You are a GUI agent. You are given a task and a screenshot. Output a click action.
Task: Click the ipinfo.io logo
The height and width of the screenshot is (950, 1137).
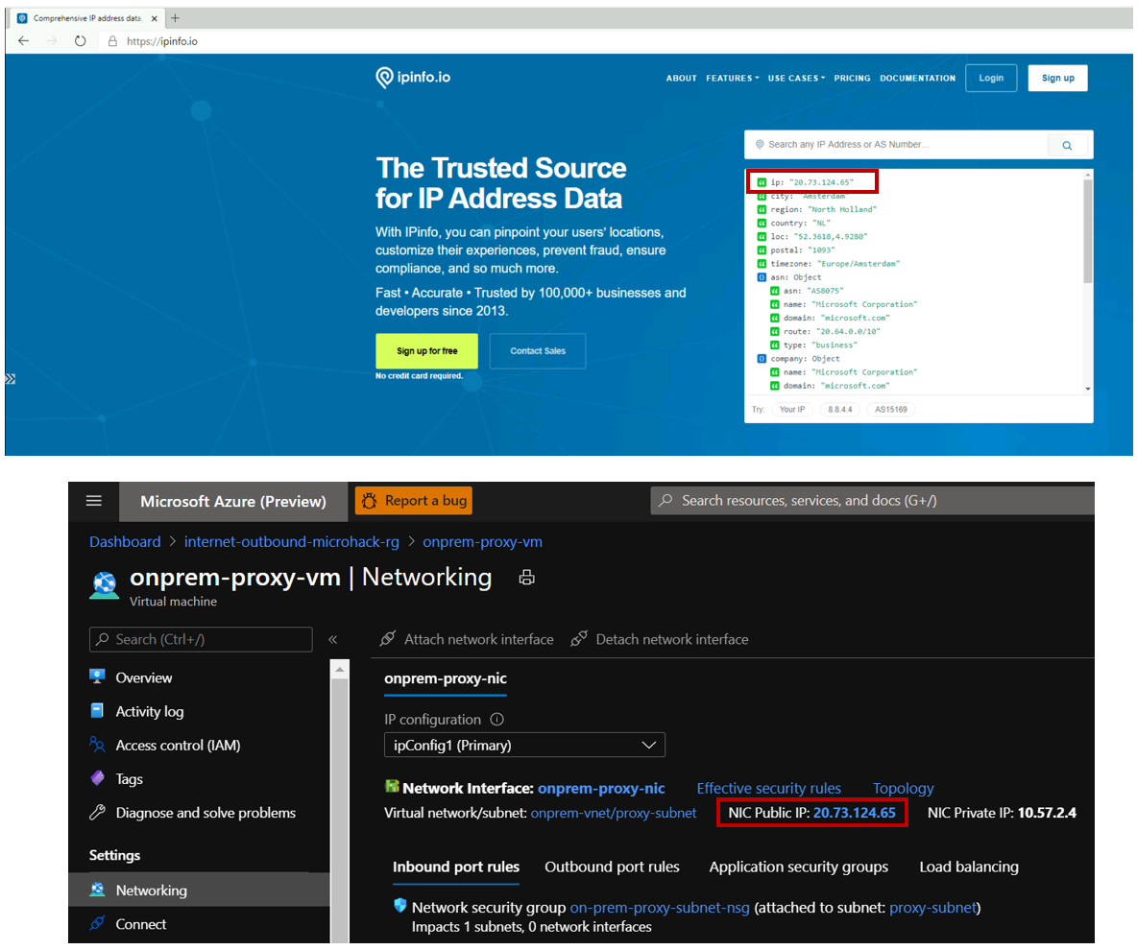[x=413, y=77]
